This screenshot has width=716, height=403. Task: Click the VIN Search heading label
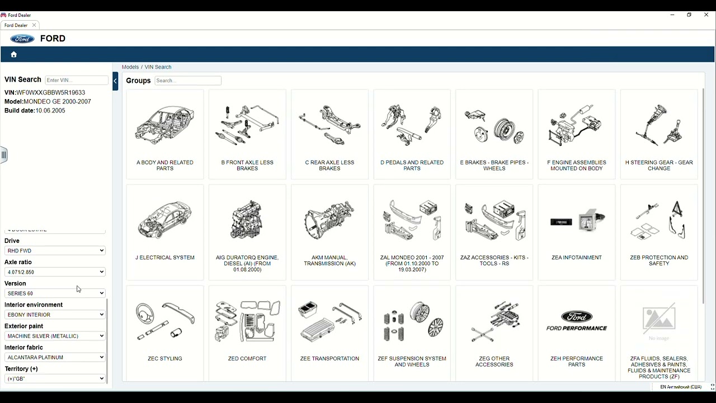[x=23, y=79]
